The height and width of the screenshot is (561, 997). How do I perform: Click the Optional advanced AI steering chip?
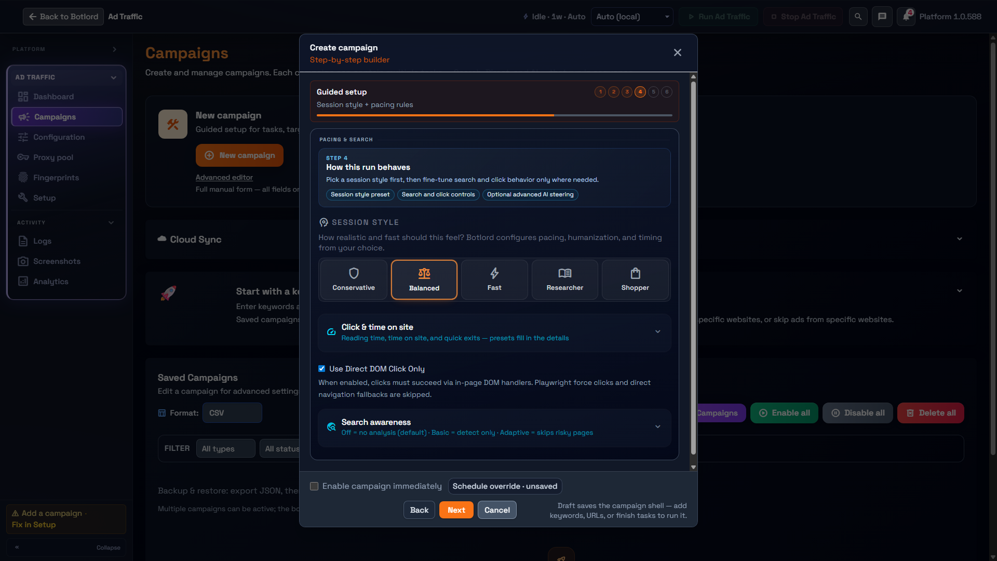530,194
